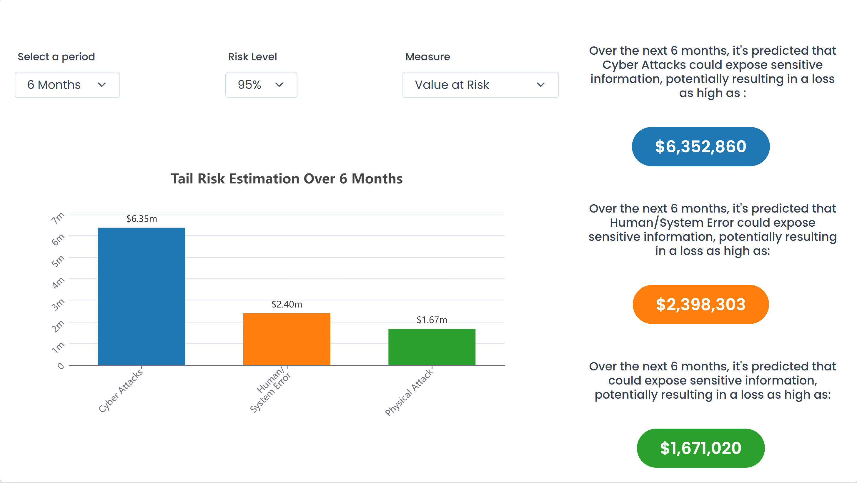Click the orange $2,398,303 loss badge

point(700,304)
